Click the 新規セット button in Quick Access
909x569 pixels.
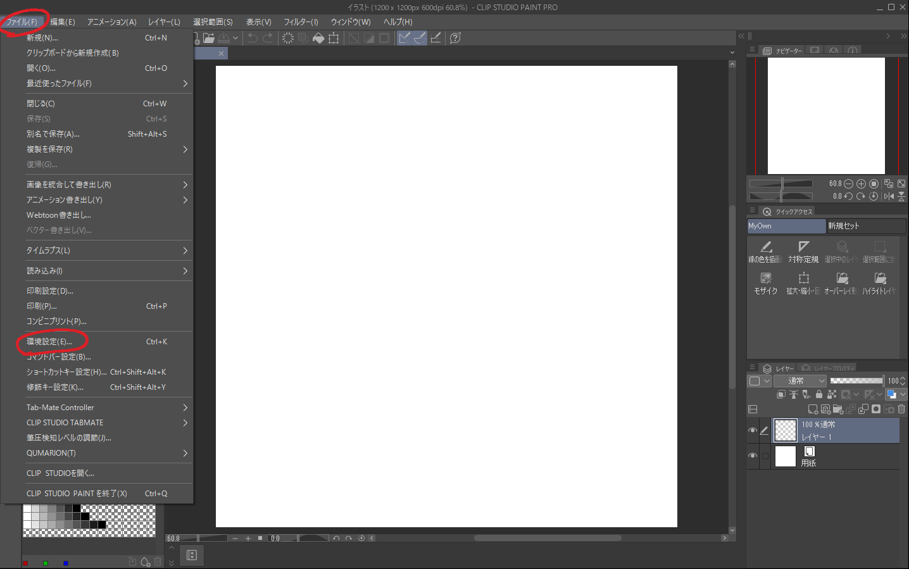pyautogui.click(x=866, y=226)
